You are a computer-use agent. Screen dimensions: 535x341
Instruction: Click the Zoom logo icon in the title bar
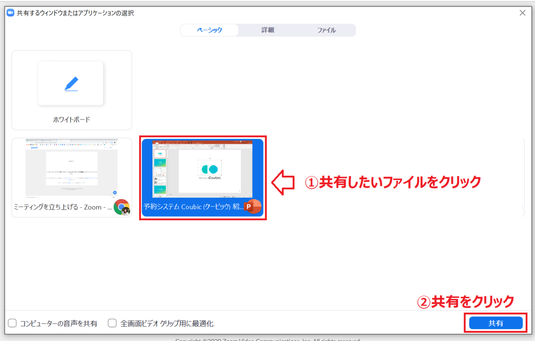tap(10, 13)
